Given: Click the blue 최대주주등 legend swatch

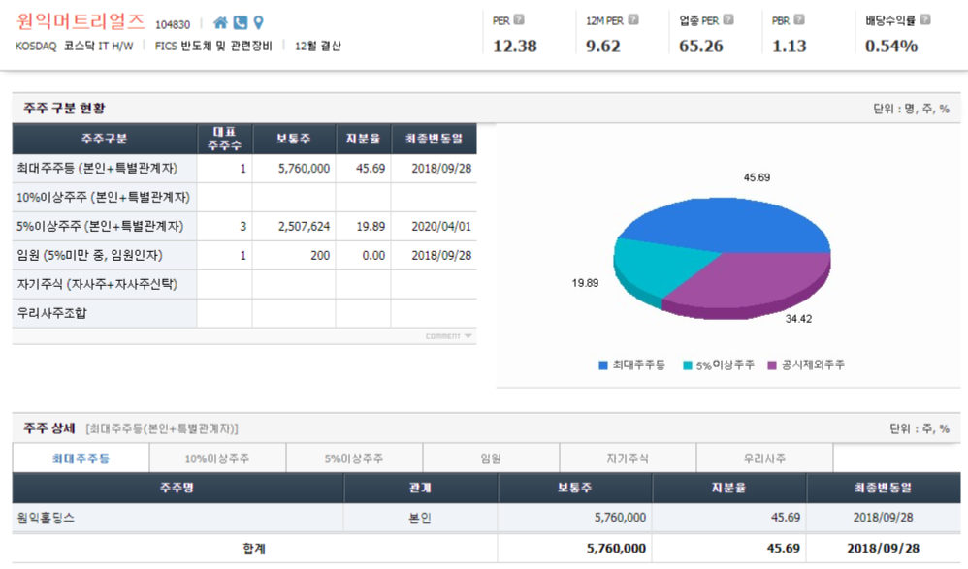Looking at the screenshot, I should (x=603, y=365).
